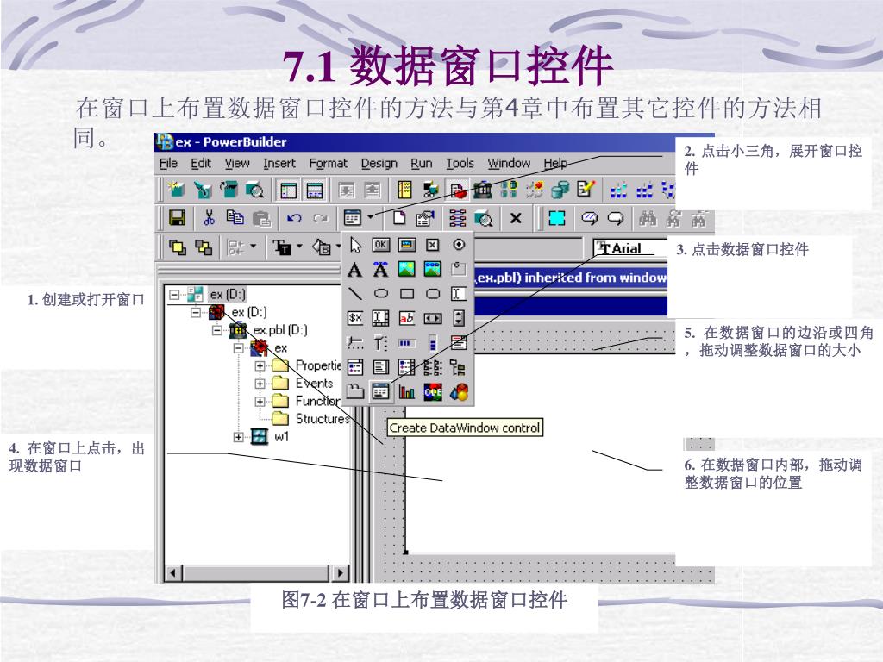The image size is (883, 662).
Task: Open the Format menu
Action: point(329,163)
